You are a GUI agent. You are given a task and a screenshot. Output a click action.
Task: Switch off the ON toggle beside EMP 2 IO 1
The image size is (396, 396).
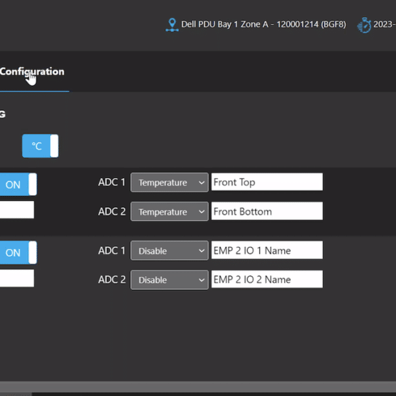coord(18,252)
